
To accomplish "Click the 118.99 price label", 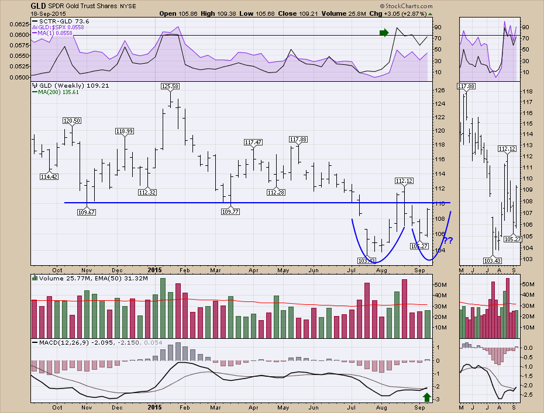I will click(125, 131).
